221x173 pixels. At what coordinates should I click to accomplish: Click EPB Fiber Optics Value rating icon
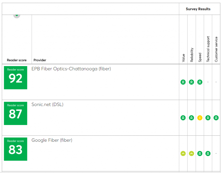pyautogui.click(x=183, y=82)
